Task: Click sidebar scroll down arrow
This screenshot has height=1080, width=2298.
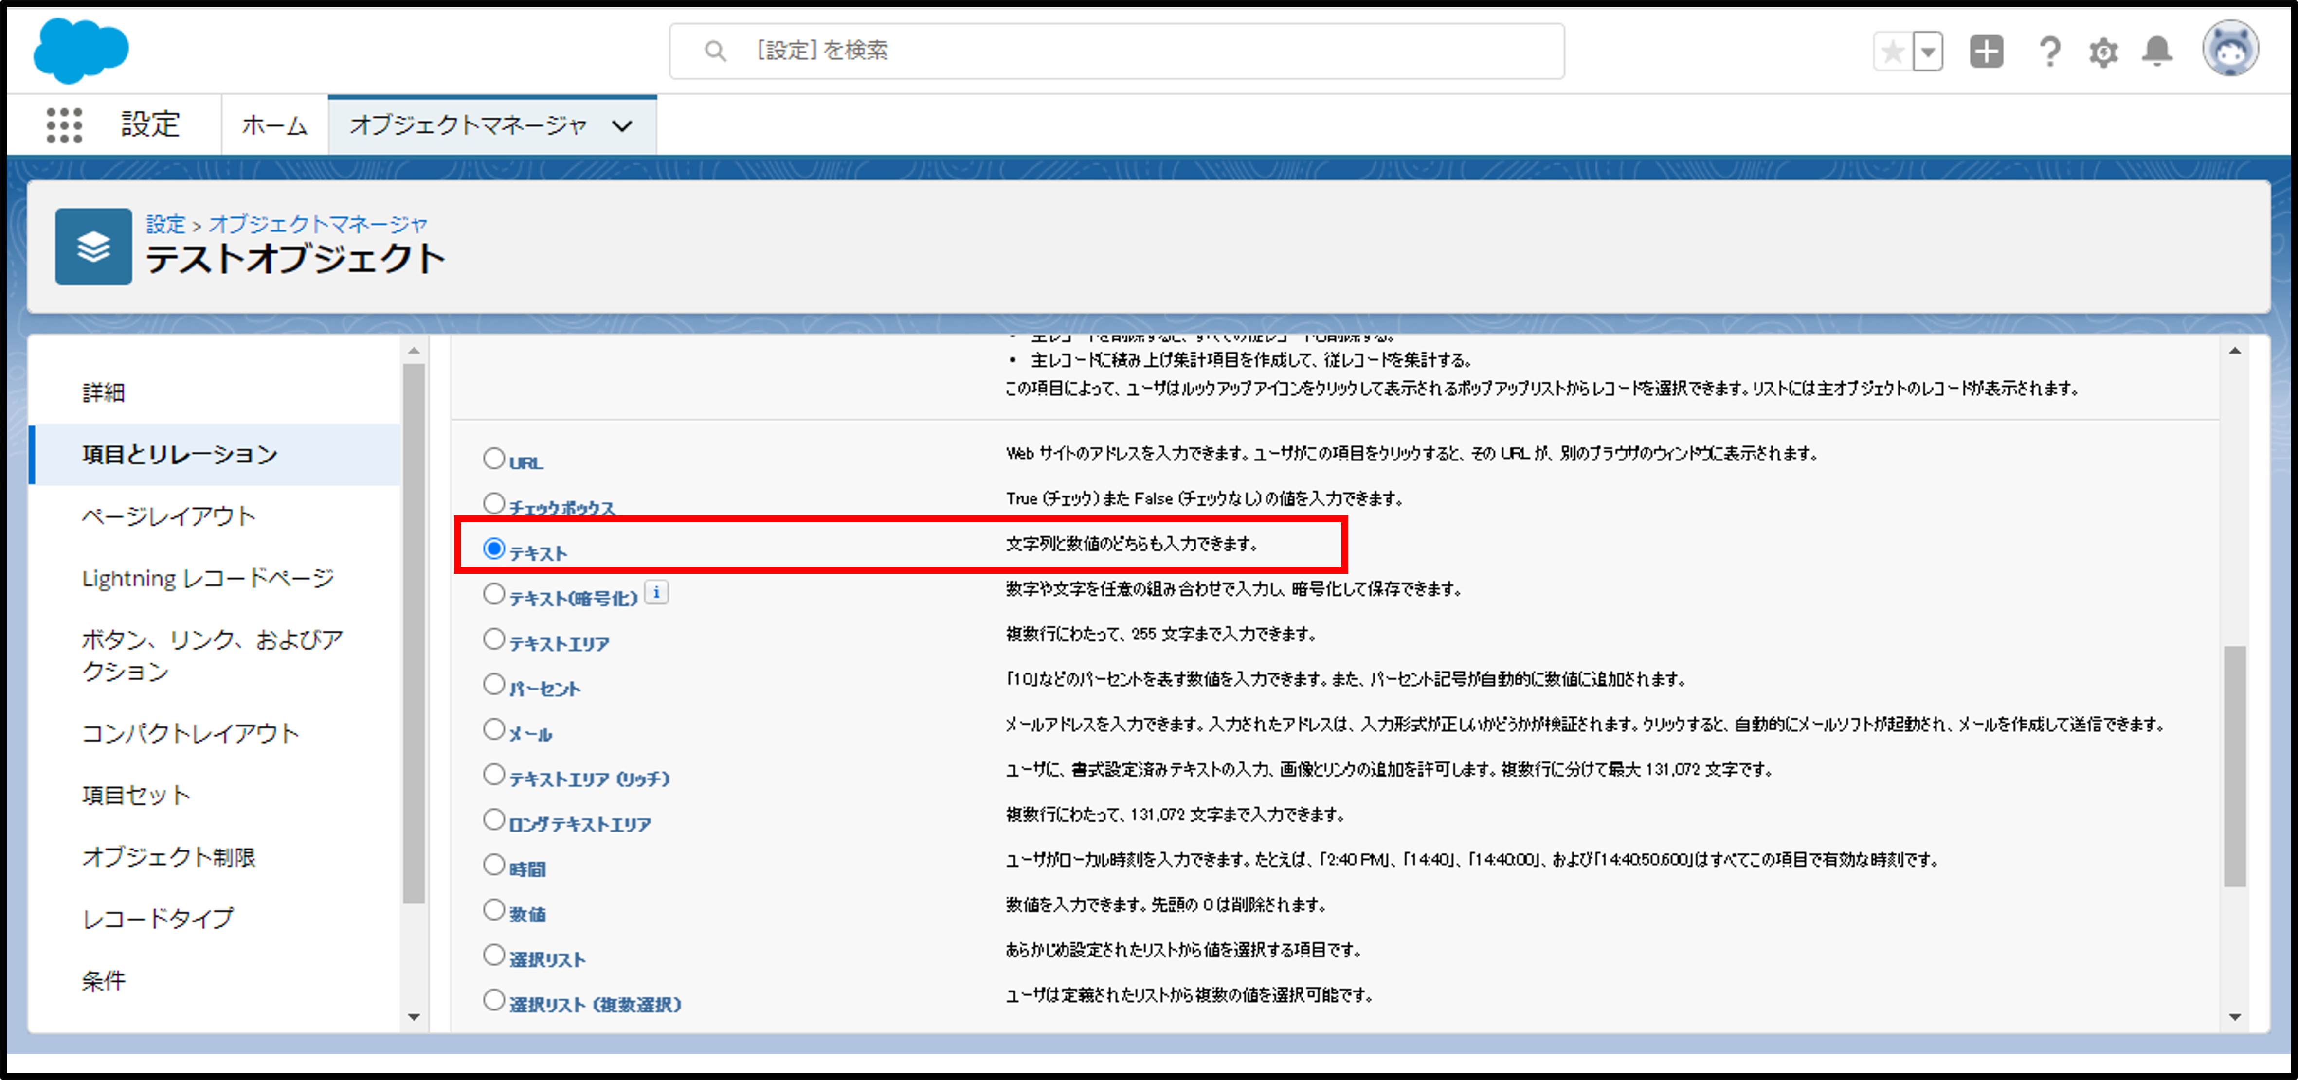Action: (x=413, y=1016)
